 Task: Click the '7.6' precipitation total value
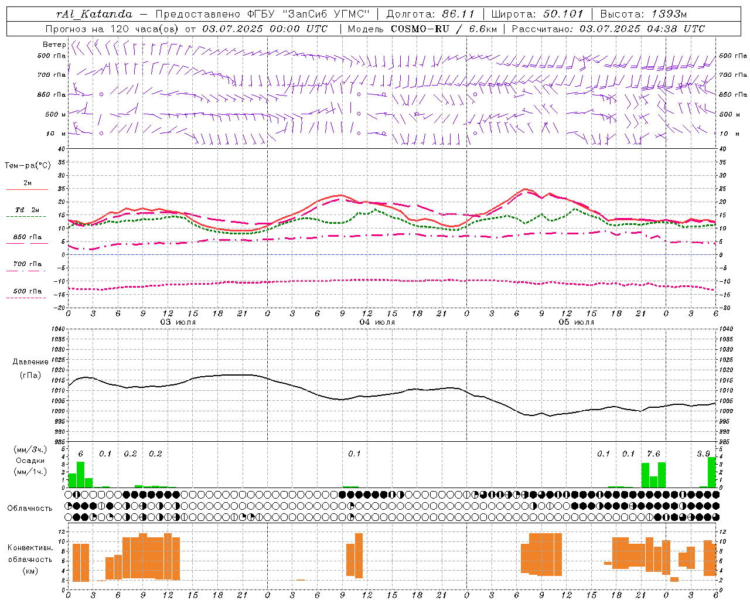tap(653, 454)
